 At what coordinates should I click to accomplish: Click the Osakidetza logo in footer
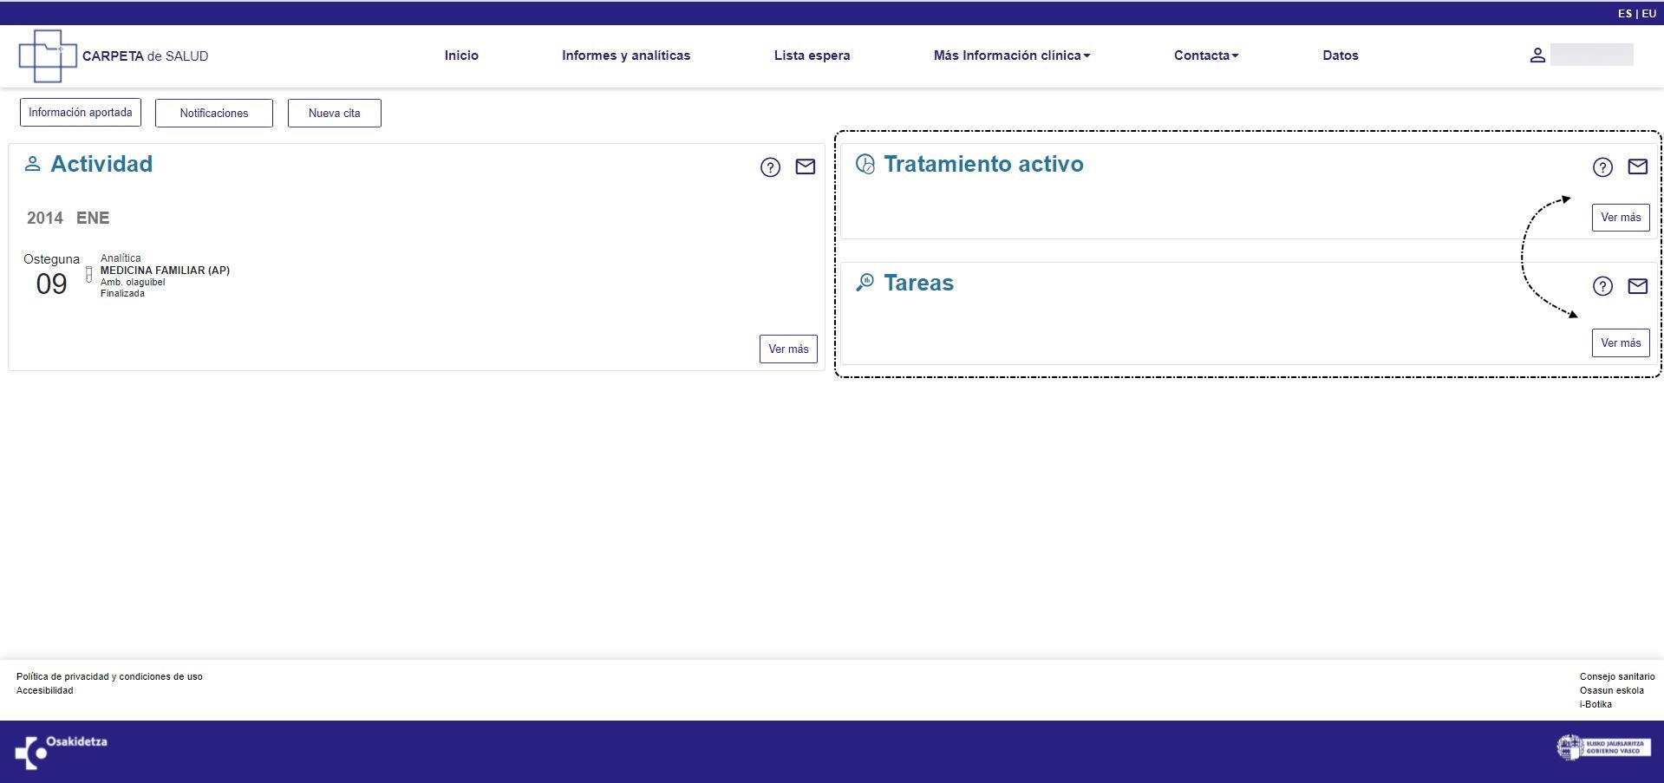61,752
